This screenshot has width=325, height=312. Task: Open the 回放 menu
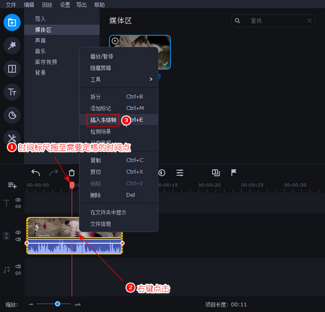pyautogui.click(x=47, y=4)
